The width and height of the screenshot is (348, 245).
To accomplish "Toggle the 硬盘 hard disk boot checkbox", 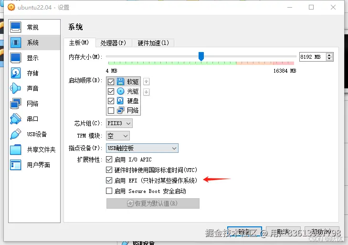I will [111, 101].
